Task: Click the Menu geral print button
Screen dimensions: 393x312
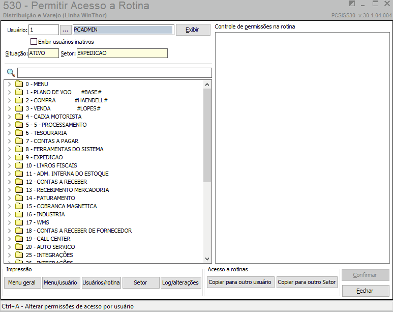Action: pos(22,282)
